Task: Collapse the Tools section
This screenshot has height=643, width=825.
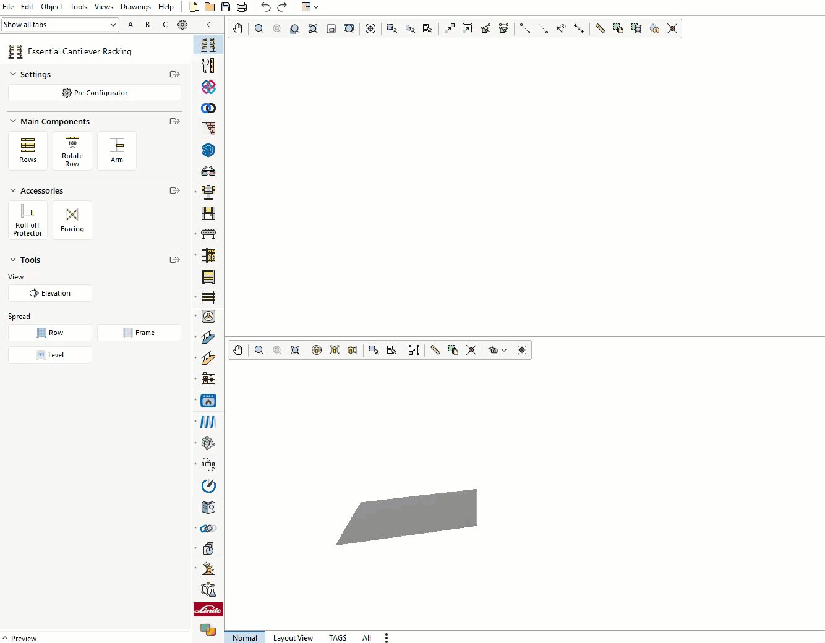Action: 13,260
